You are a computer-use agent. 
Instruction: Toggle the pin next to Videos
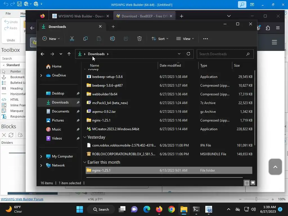click(78, 138)
